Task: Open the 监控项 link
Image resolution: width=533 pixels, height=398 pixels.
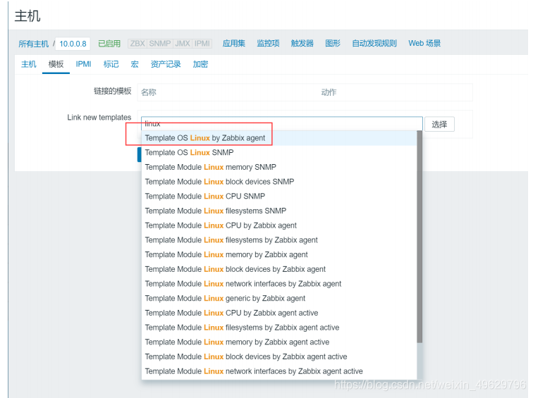Action: tap(268, 44)
